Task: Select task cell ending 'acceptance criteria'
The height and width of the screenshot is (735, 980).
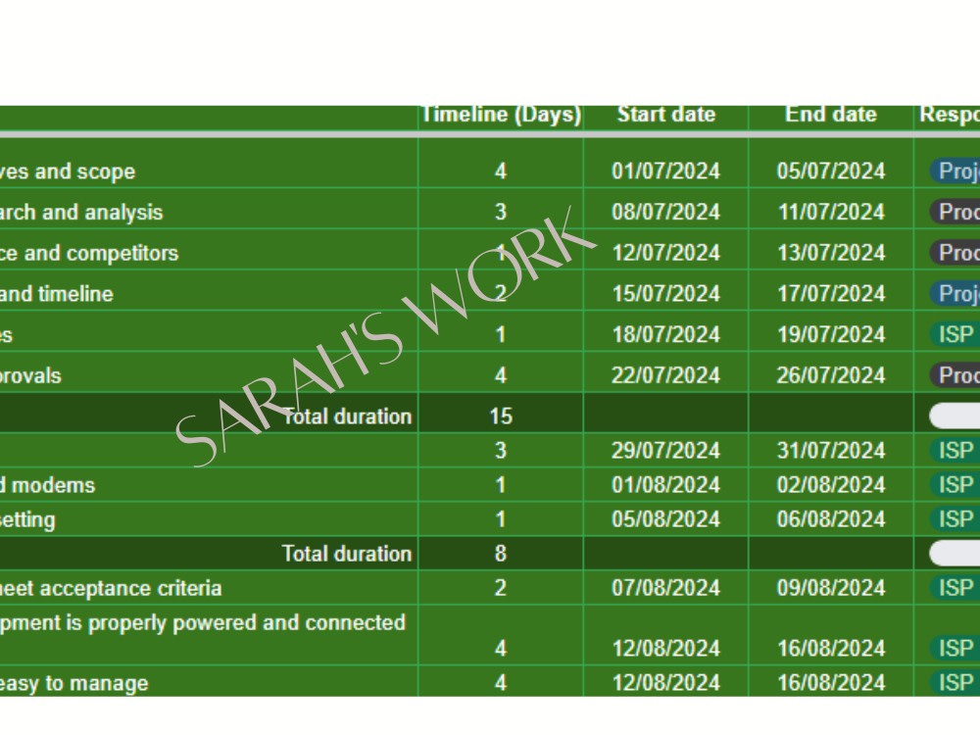Action: pyautogui.click(x=208, y=587)
